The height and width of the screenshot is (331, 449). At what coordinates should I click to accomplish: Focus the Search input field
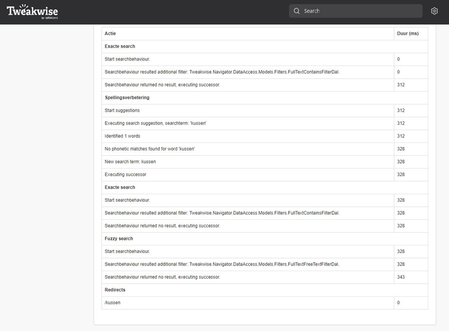click(x=356, y=11)
